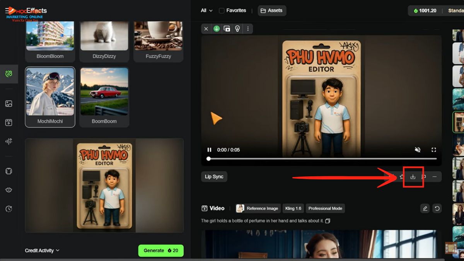Click the pencil edit icon beside Video row
The height and width of the screenshot is (261, 464).
(425, 208)
